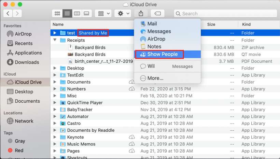Collapse the Receipts folder disclosure triangle
This screenshot has height=159, width=280.
pyautogui.click(x=55, y=40)
